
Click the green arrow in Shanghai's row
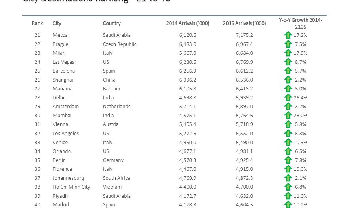point(288,80)
